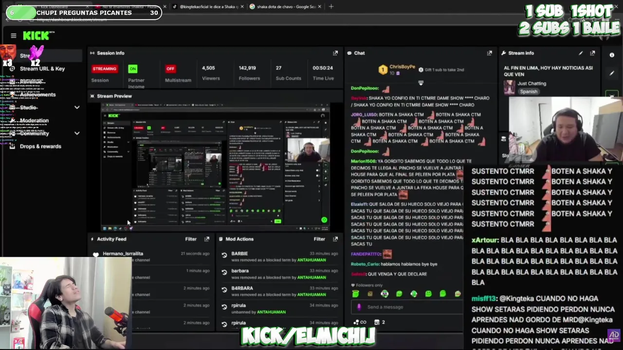Open the Mod Actions Filter
This screenshot has width=623, height=350.
point(319,239)
